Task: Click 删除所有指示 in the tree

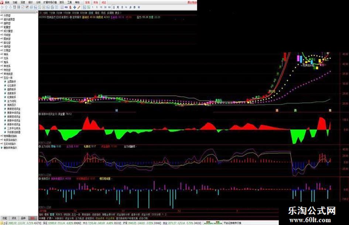Action: pyautogui.click(x=10, y=147)
